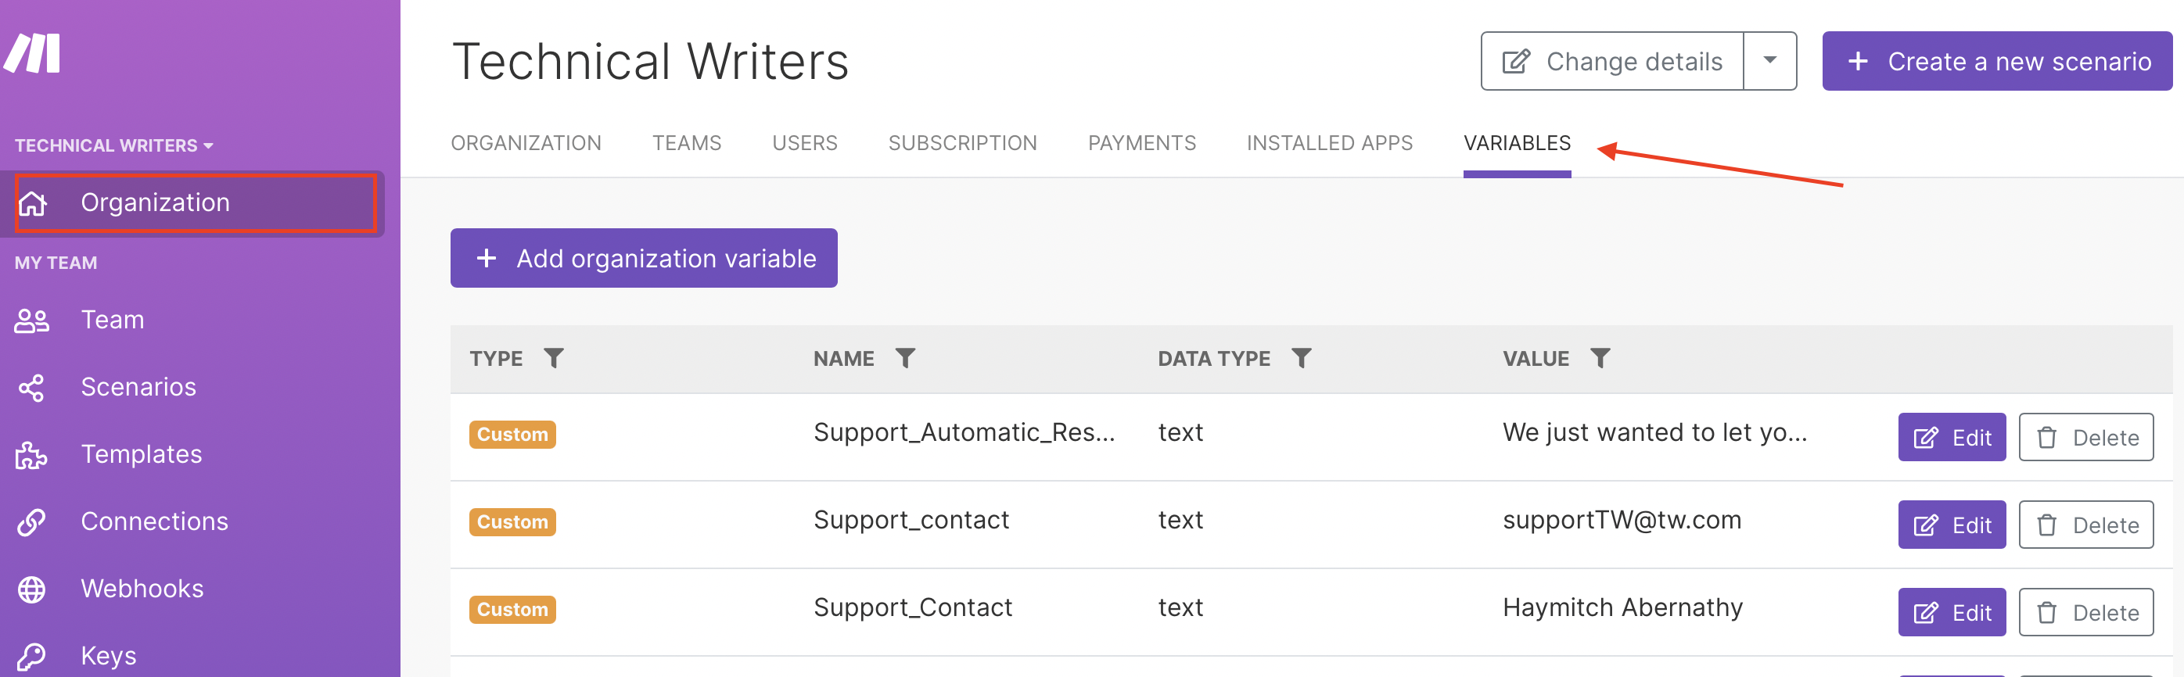Click the value 'We just wanted to let yo...'
The width and height of the screenshot is (2184, 677).
pos(1655,433)
